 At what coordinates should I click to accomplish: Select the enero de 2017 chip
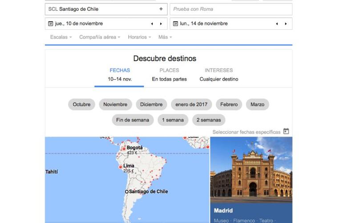[x=191, y=105]
